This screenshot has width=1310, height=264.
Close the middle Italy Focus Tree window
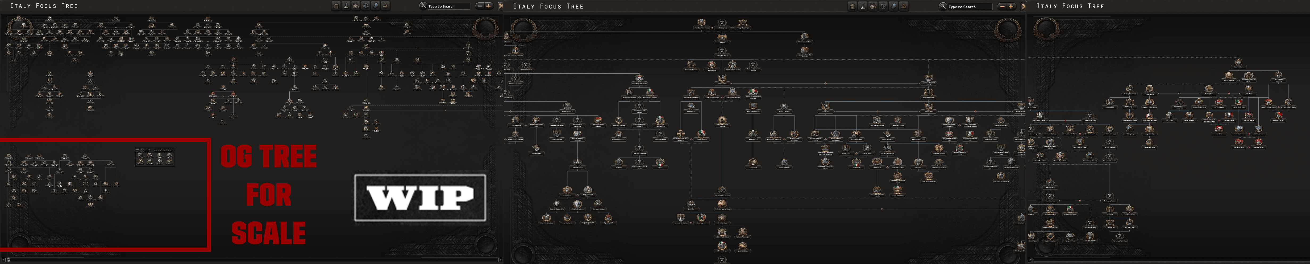coord(1023,6)
